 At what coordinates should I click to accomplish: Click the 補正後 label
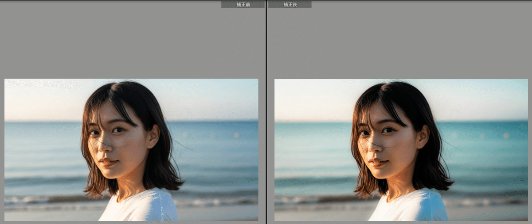[x=290, y=4]
